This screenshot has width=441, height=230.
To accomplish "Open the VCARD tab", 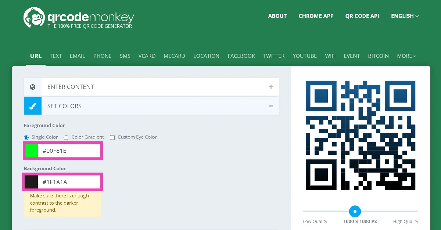I will pyautogui.click(x=147, y=56).
